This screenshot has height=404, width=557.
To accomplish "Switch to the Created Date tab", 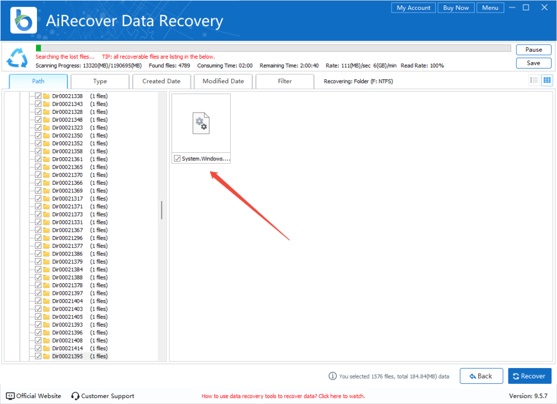I will pyautogui.click(x=161, y=81).
